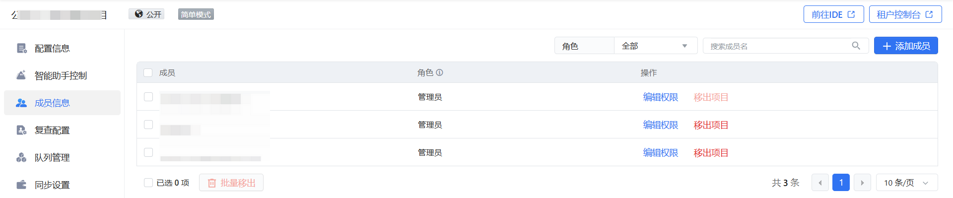The image size is (953, 198).
Task: Expand the 10 条/页 page size selector
Action: [907, 183]
